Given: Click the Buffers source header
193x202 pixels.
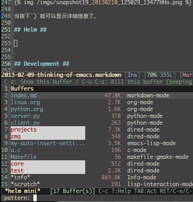Looking at the screenshot, I should 22,89.
